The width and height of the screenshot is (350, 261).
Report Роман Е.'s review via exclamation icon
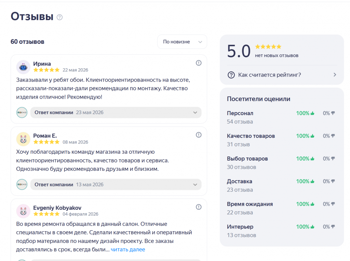click(x=199, y=135)
